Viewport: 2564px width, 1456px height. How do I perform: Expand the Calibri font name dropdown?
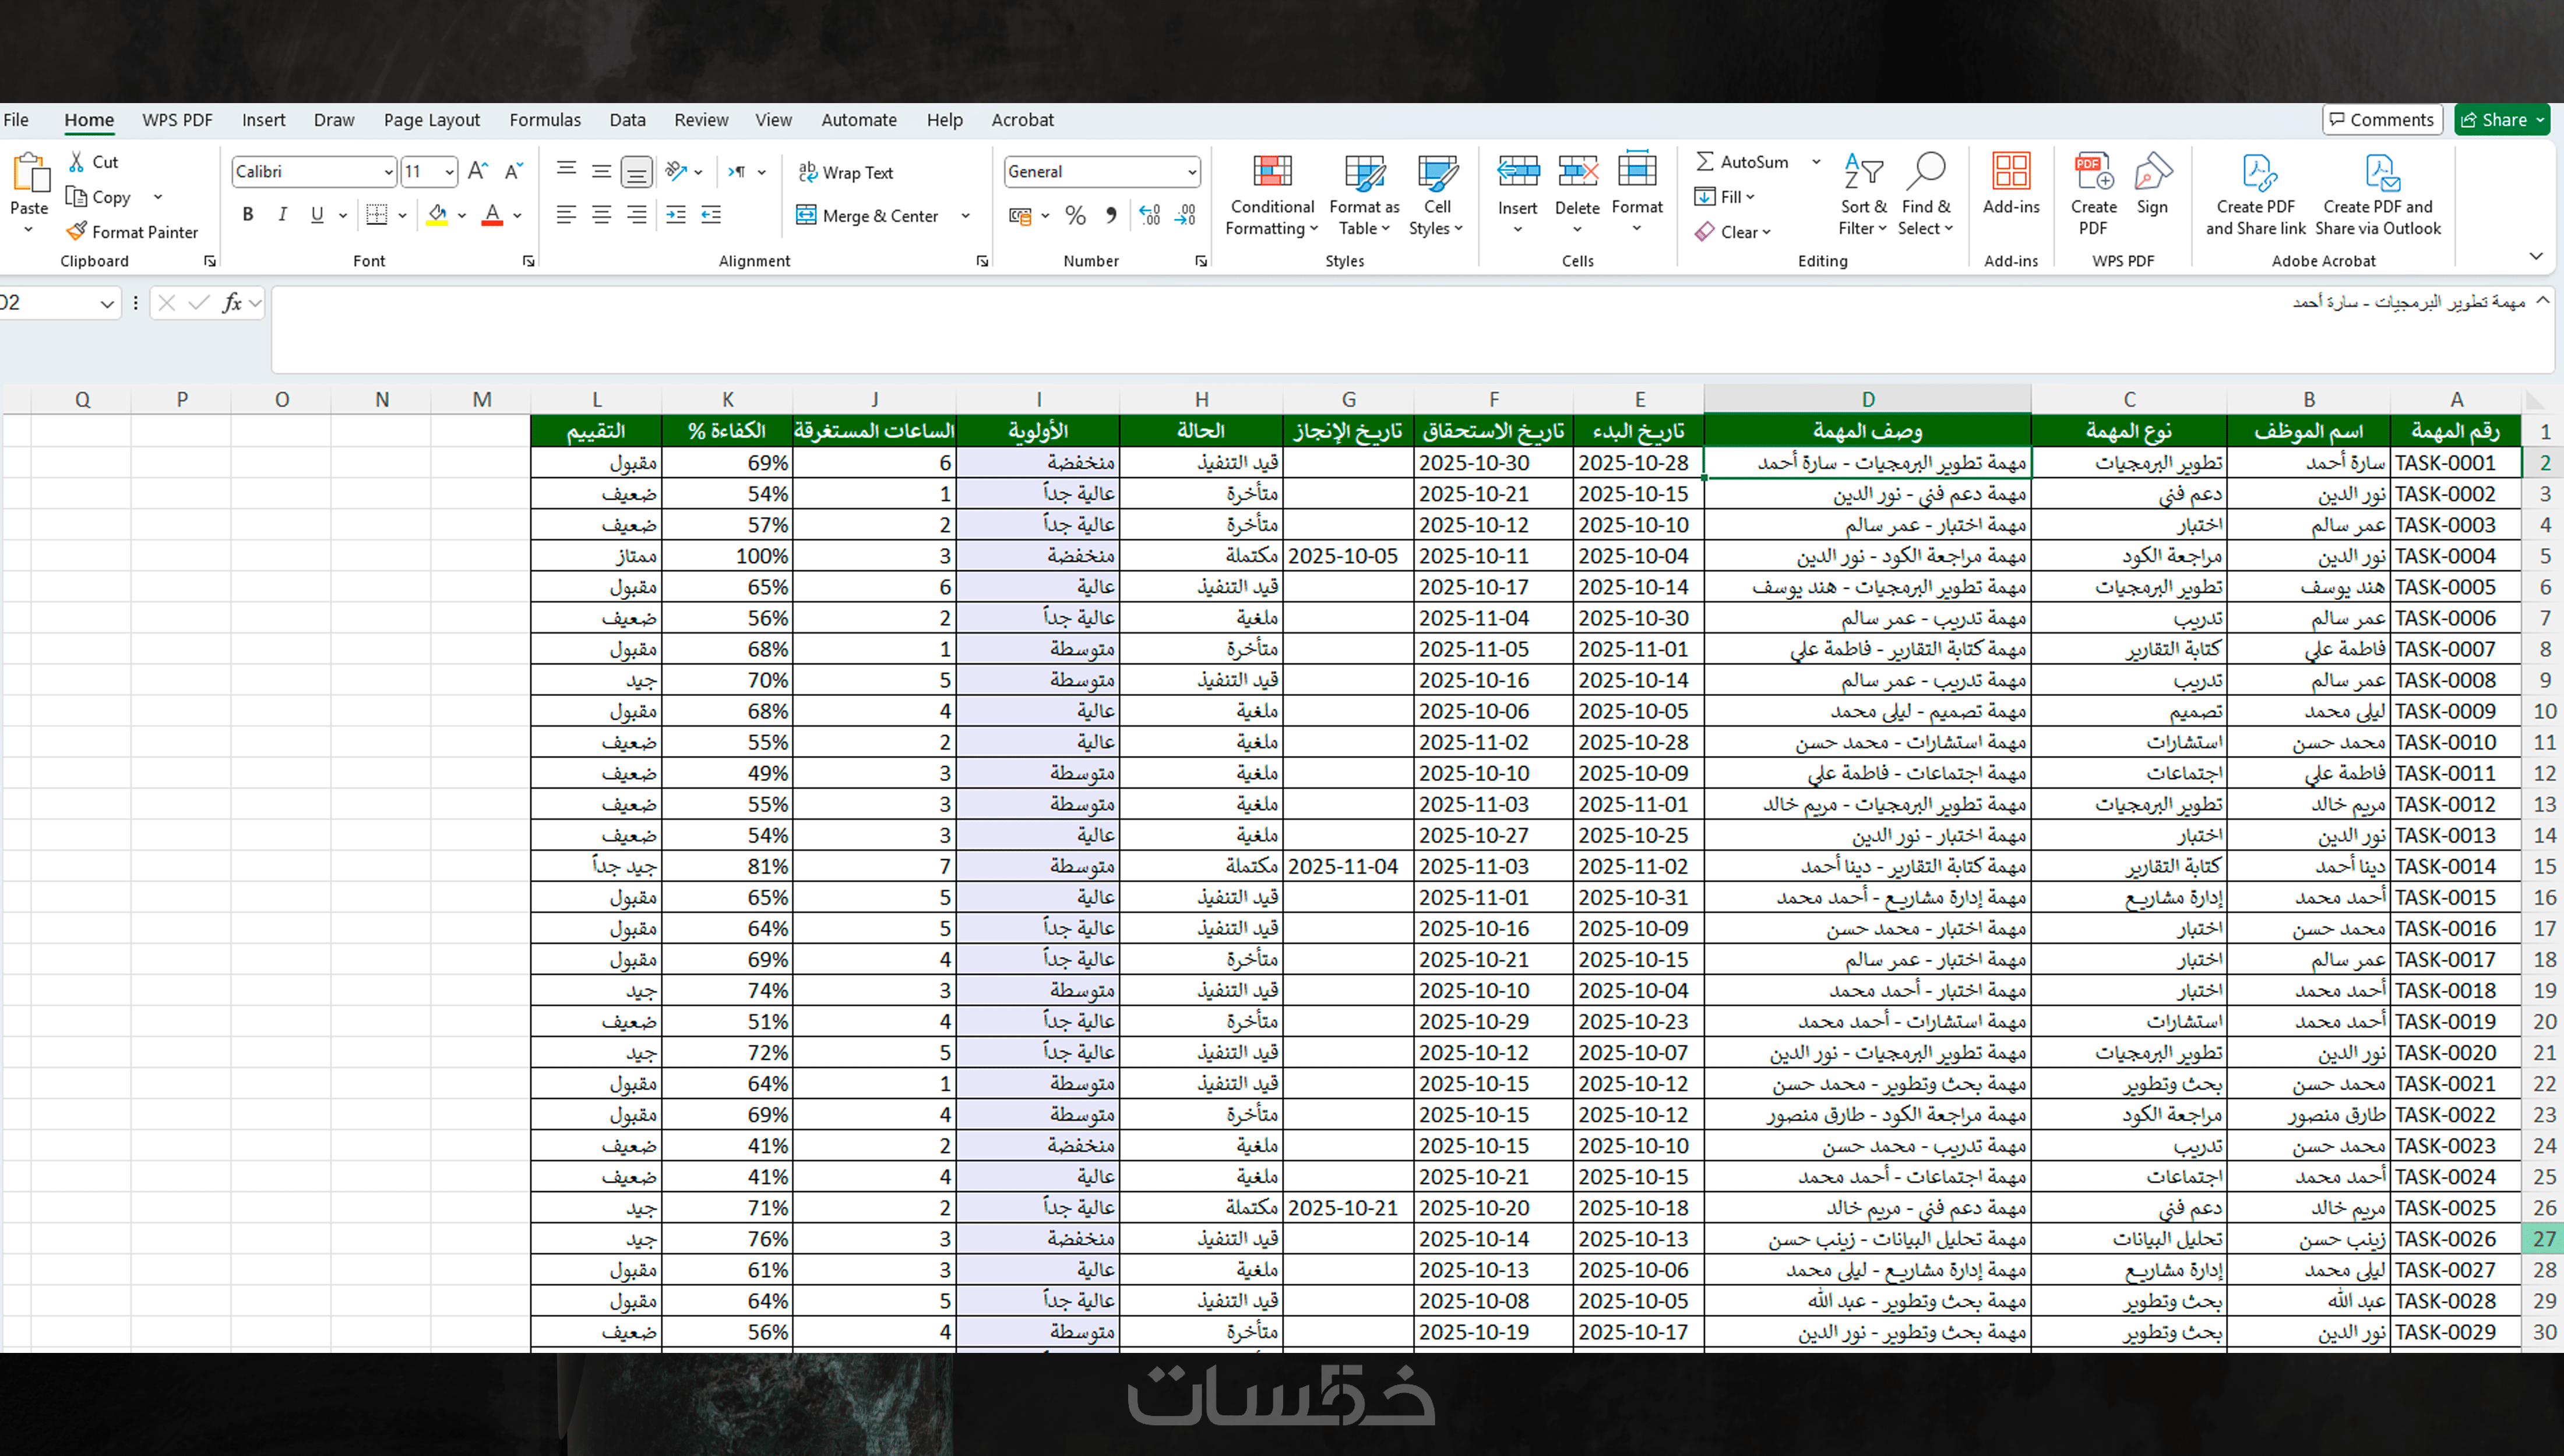click(388, 172)
